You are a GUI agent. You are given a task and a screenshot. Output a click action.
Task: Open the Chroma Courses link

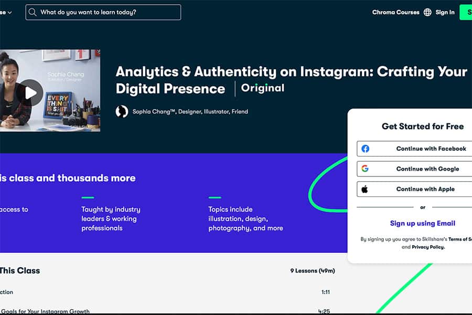pyautogui.click(x=395, y=13)
